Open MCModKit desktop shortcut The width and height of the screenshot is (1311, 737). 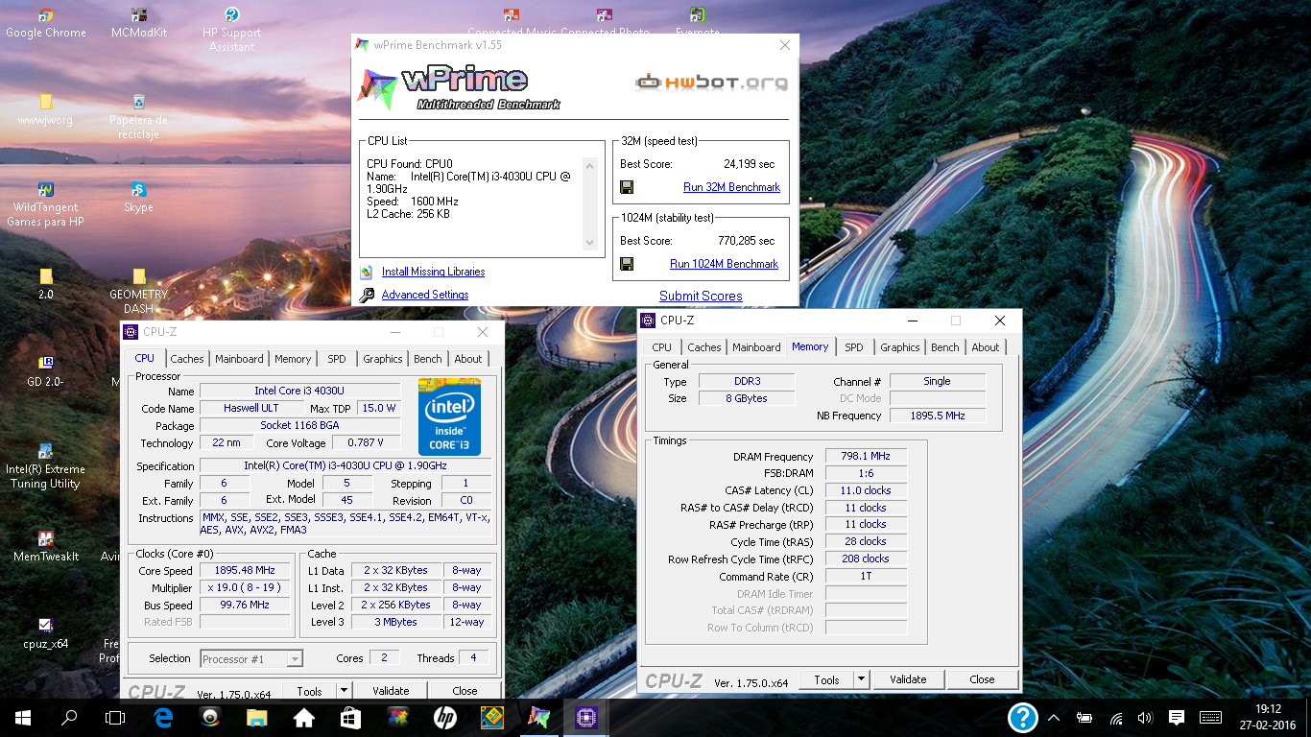coord(139,24)
